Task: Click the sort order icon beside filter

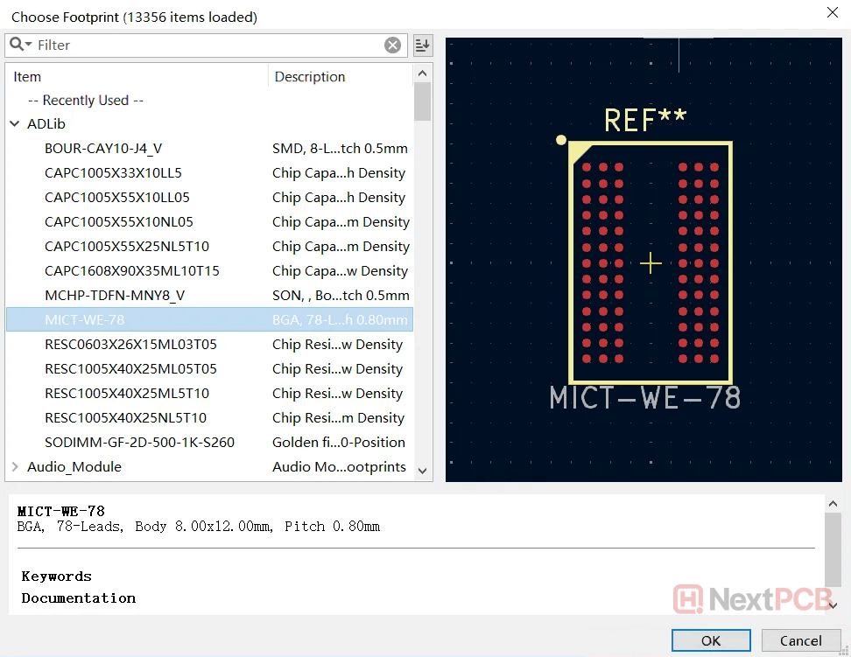Action: point(423,45)
